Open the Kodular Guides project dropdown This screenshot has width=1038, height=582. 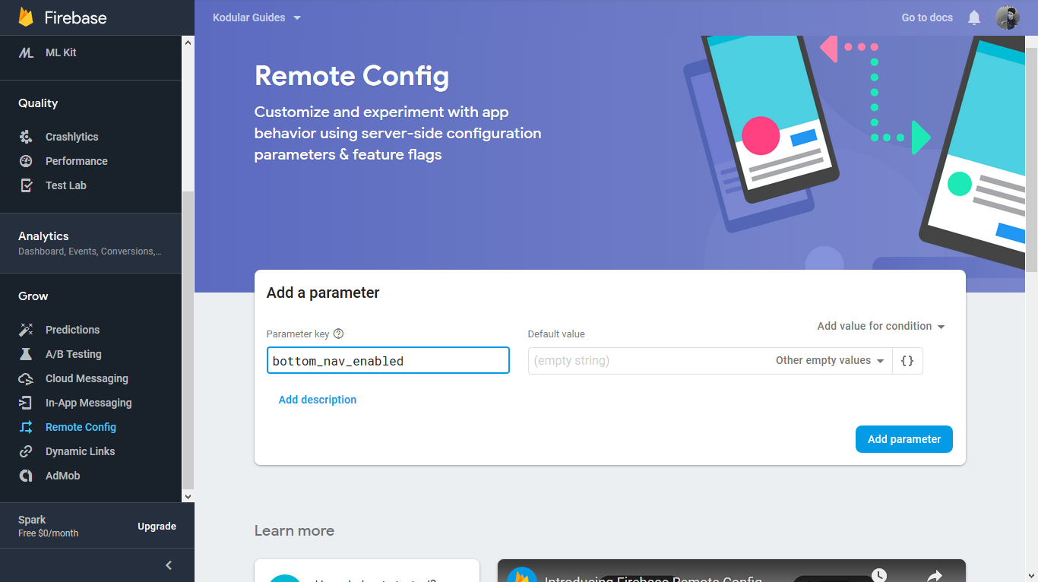tap(257, 17)
